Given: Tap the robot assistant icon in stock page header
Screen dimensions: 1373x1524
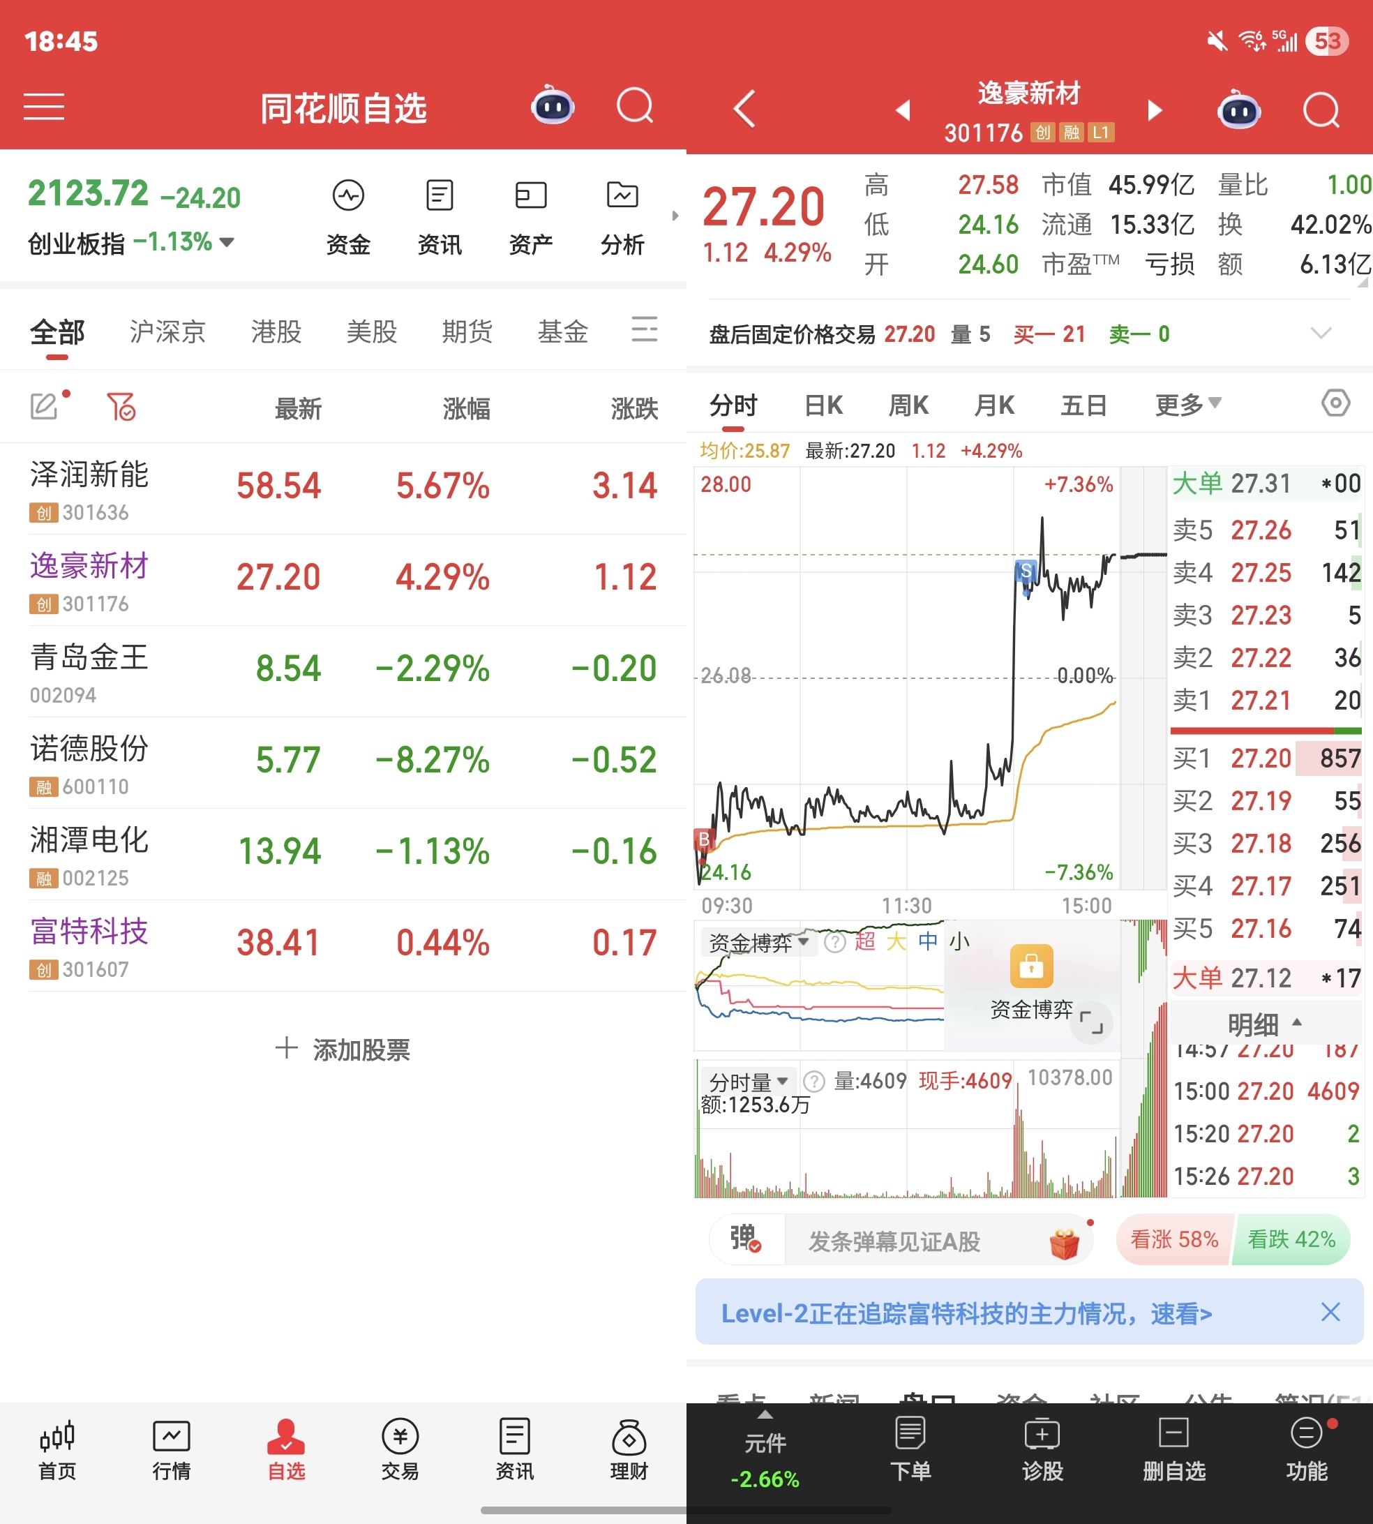Looking at the screenshot, I should (x=1240, y=110).
